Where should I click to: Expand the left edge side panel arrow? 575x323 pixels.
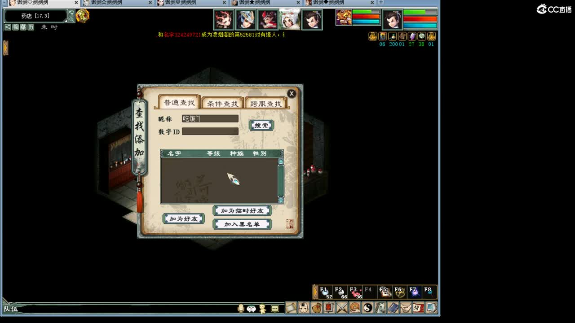5,48
